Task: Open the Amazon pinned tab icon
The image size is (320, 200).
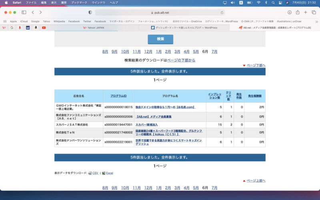Action: (36, 28)
